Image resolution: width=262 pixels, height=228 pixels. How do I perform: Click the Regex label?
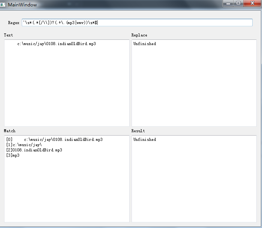(14, 23)
